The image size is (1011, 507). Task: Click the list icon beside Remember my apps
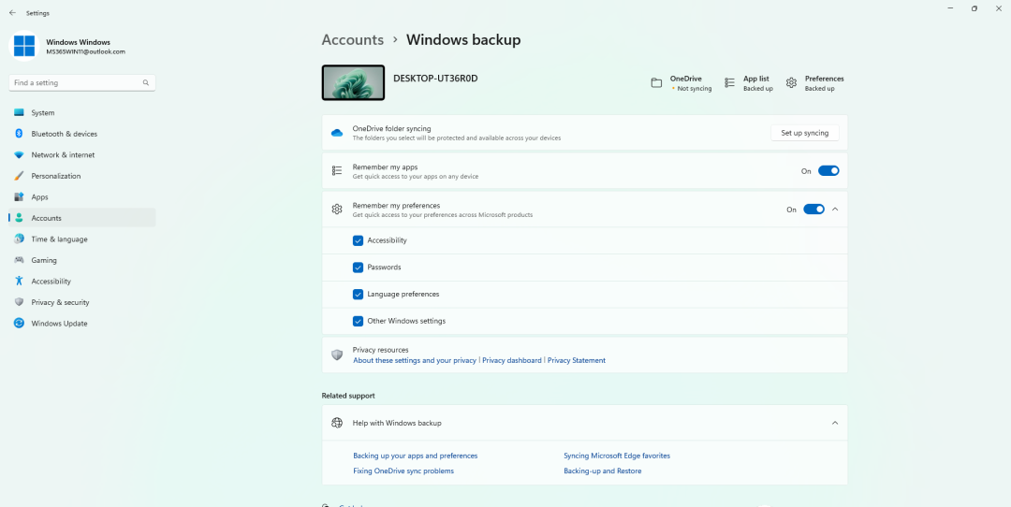[x=337, y=171]
